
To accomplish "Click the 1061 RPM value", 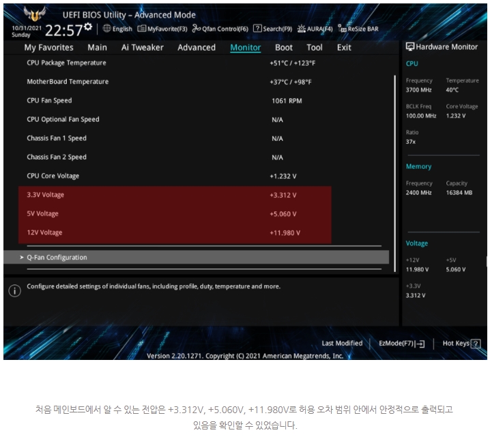I will click(287, 101).
